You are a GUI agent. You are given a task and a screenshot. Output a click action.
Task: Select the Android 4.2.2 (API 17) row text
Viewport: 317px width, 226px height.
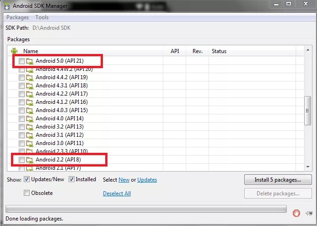62,94
